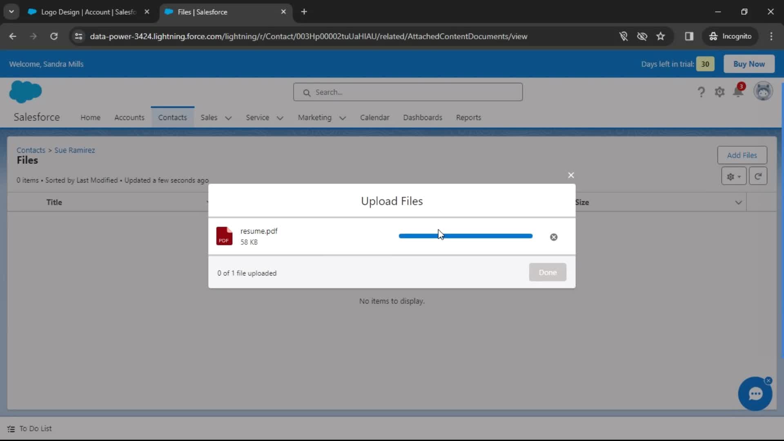Open the Help question mark icon

701,92
